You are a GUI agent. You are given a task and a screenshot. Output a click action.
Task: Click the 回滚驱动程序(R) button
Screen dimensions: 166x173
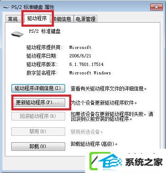coord(38,116)
